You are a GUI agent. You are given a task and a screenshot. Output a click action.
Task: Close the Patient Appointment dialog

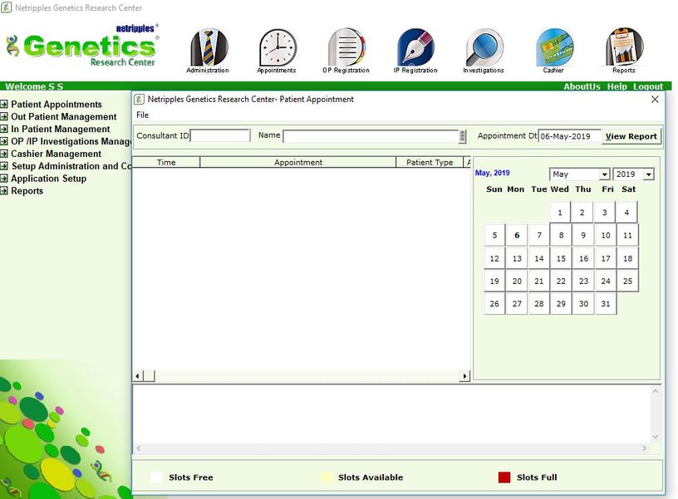point(655,100)
